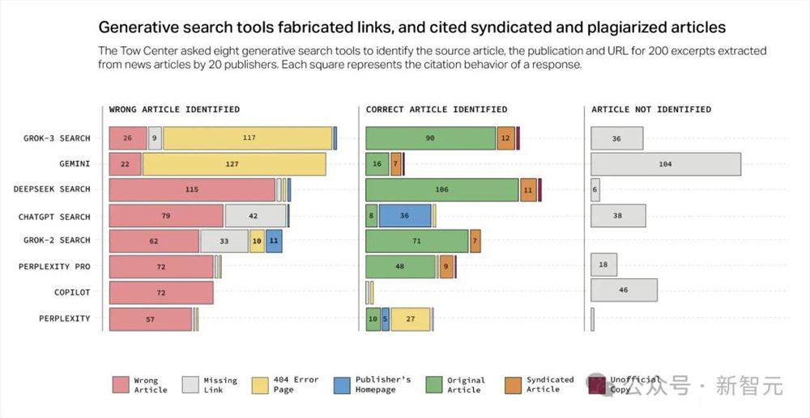The width and height of the screenshot is (810, 418).
Task: Click the gray Missing Link legend swatch
Action: click(191, 384)
